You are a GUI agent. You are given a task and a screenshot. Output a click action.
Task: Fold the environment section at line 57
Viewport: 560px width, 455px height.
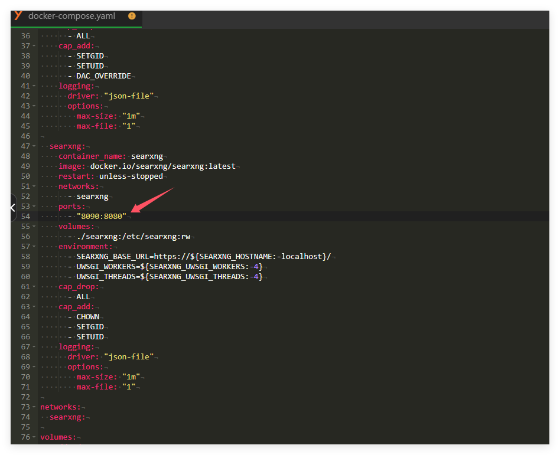(34, 247)
